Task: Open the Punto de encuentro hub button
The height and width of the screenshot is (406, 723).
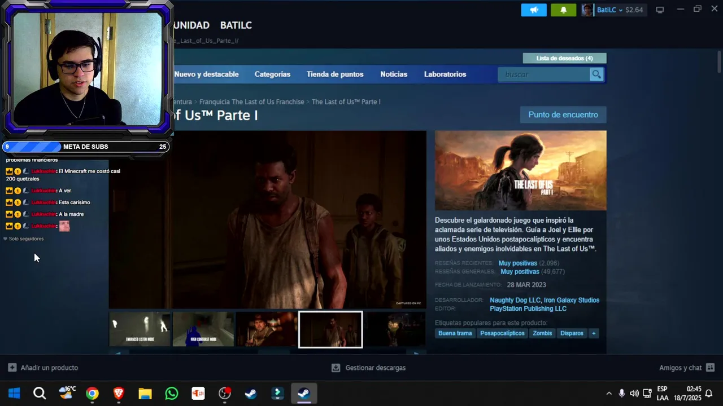Action: 563,114
